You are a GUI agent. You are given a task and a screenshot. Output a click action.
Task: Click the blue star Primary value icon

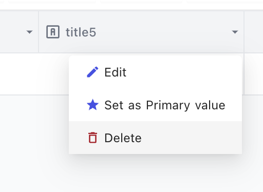pyautogui.click(x=92, y=105)
